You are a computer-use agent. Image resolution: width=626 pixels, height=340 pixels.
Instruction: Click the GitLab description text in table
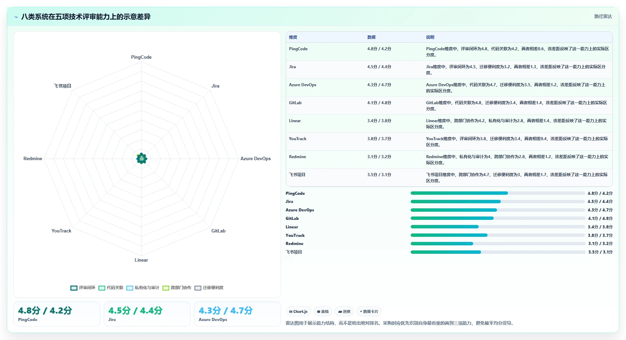coord(517,106)
